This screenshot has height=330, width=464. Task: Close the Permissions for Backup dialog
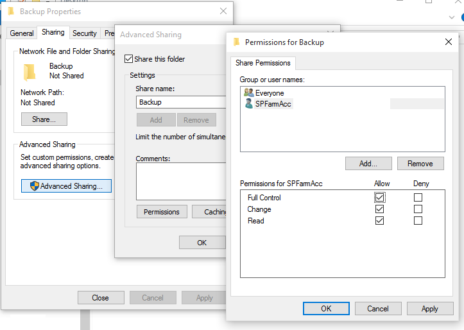[449, 42]
